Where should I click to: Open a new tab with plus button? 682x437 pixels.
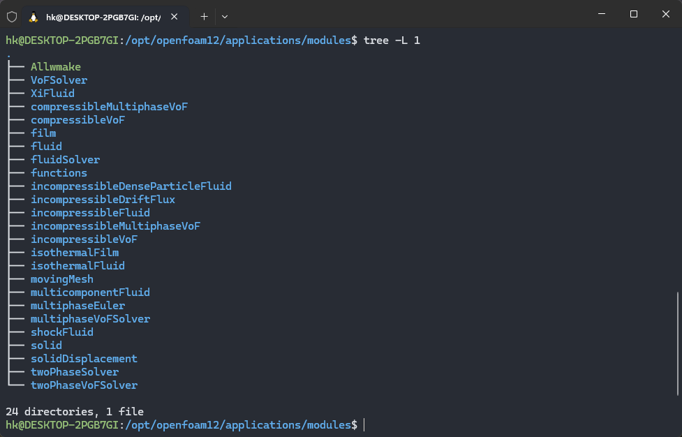pos(204,16)
